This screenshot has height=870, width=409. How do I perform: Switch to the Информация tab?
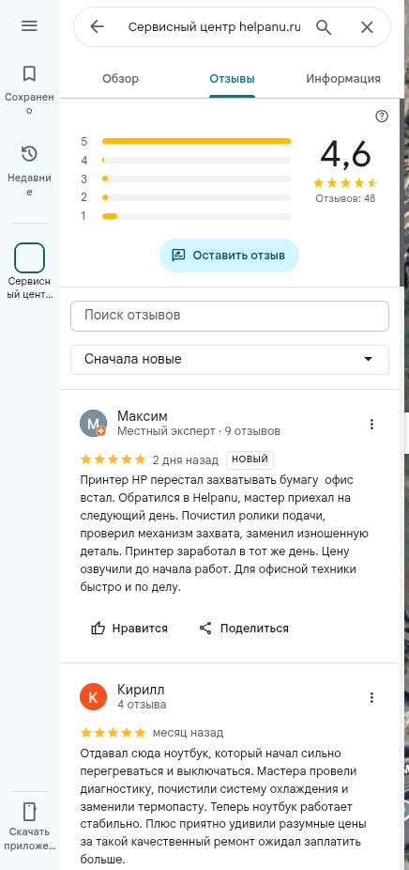click(x=343, y=79)
